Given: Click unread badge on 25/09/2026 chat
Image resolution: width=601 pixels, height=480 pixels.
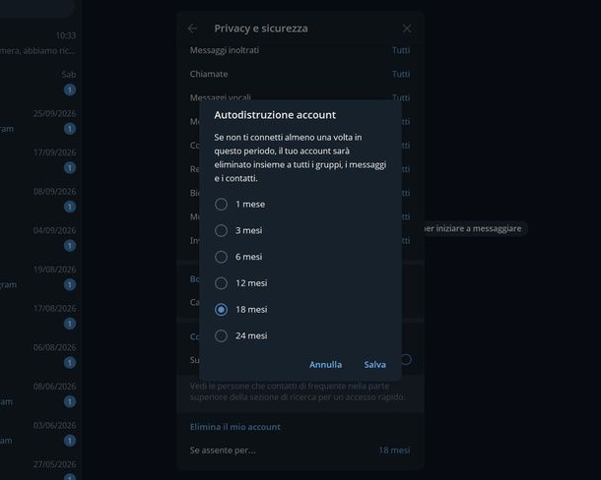Looking at the screenshot, I should [x=70, y=129].
